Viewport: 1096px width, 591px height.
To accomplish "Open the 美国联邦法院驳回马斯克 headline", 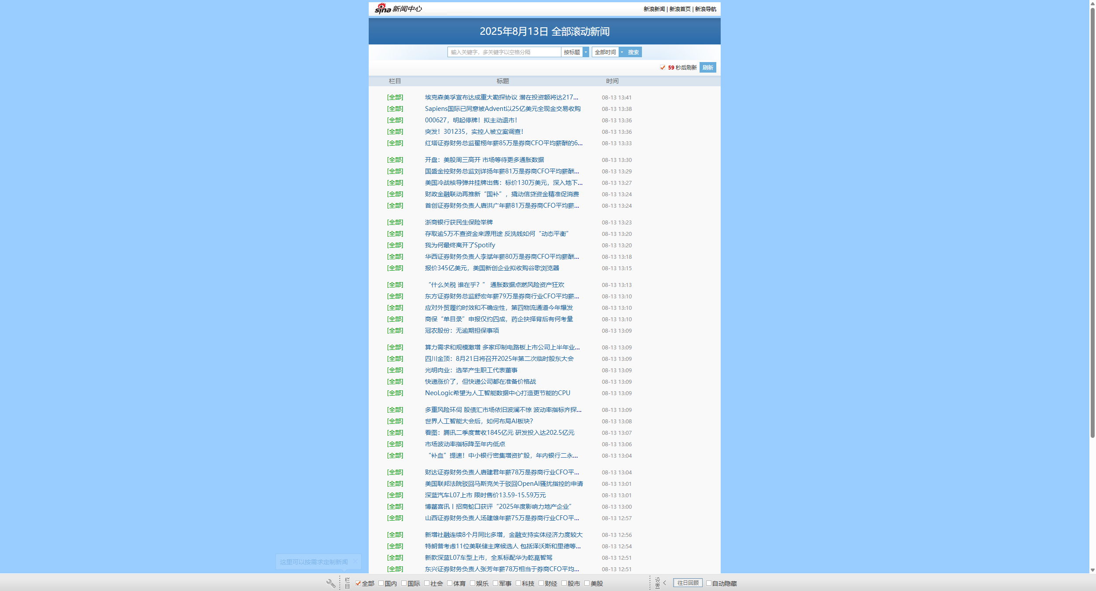I will pyautogui.click(x=504, y=484).
